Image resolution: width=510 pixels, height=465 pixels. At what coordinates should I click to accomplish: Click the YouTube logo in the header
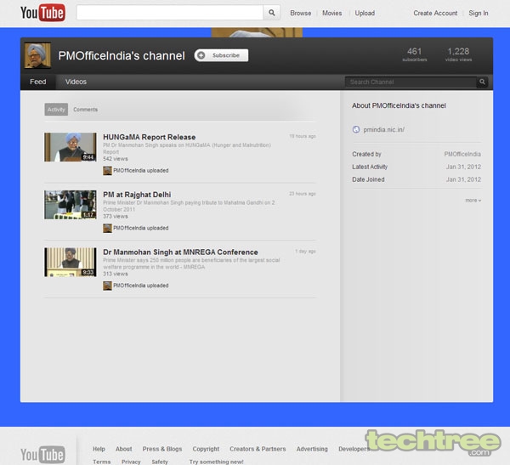(x=42, y=13)
